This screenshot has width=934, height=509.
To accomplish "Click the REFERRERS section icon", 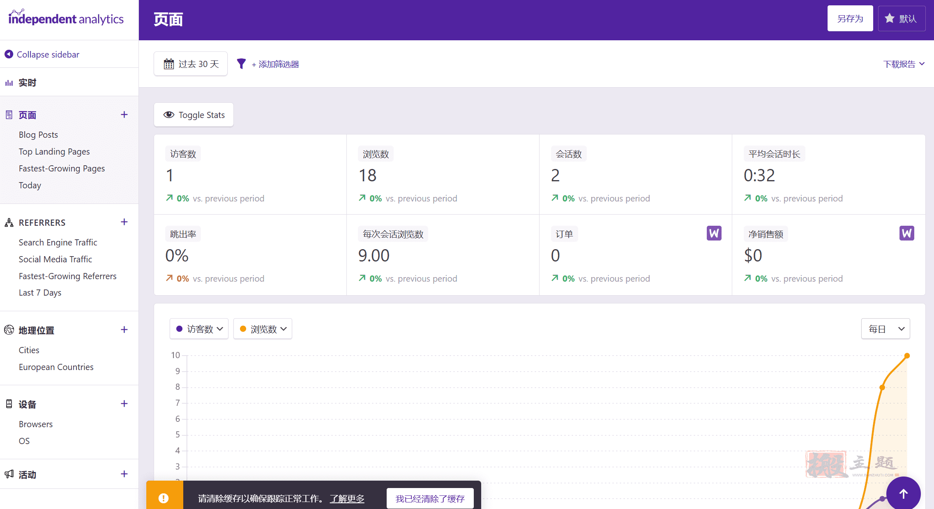I will point(9,222).
